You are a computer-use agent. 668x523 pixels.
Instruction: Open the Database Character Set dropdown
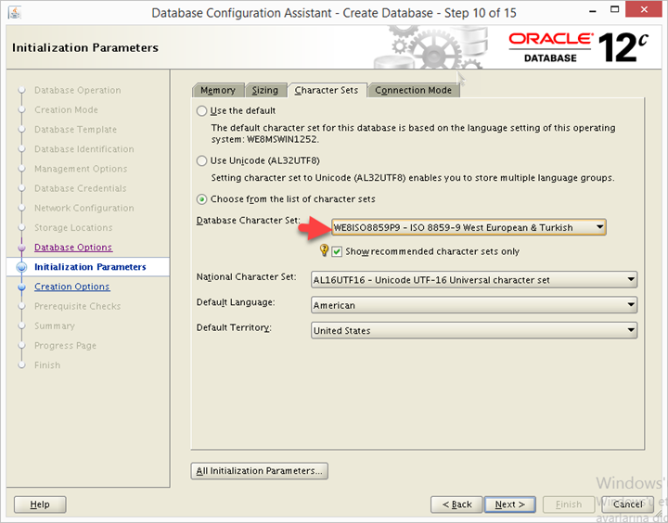pos(469,227)
